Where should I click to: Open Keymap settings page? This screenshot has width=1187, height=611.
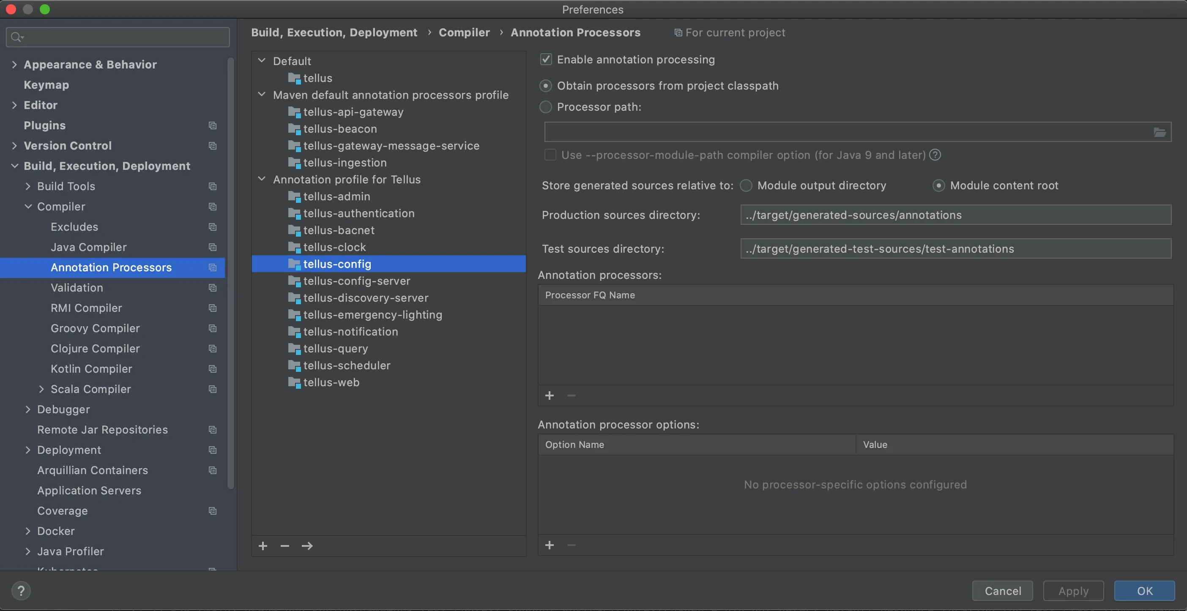pyautogui.click(x=46, y=85)
